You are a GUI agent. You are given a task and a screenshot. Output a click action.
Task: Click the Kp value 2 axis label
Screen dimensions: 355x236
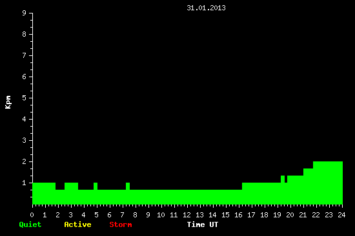point(25,161)
